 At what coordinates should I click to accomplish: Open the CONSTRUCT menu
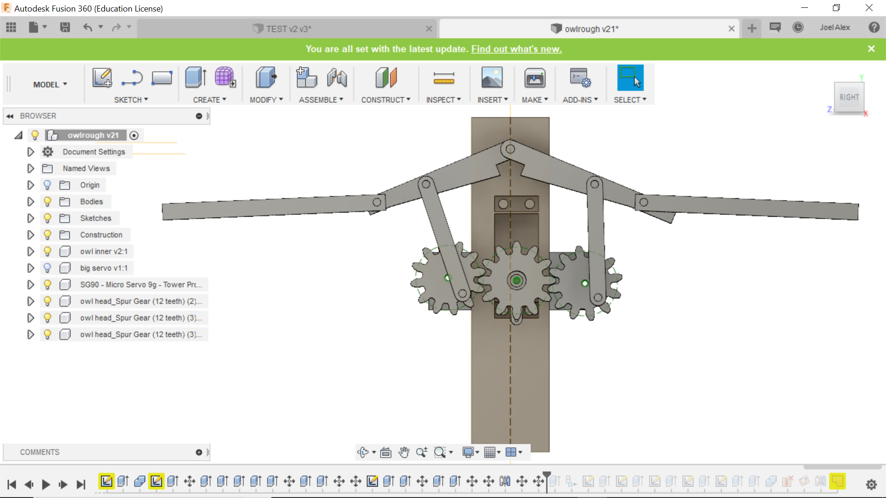[x=385, y=100]
